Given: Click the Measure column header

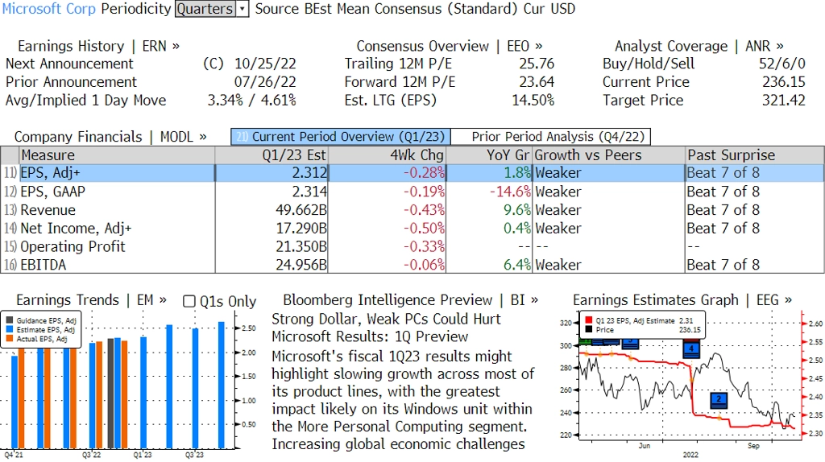Looking at the screenshot, I should (x=117, y=155).
